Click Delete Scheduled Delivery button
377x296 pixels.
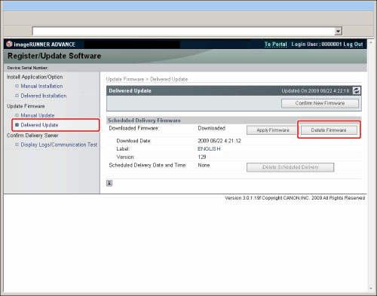pos(290,167)
